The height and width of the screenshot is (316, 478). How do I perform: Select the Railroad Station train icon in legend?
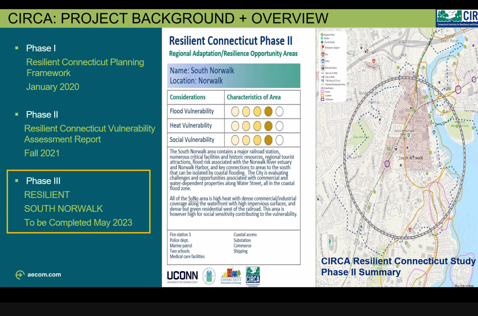[323, 68]
